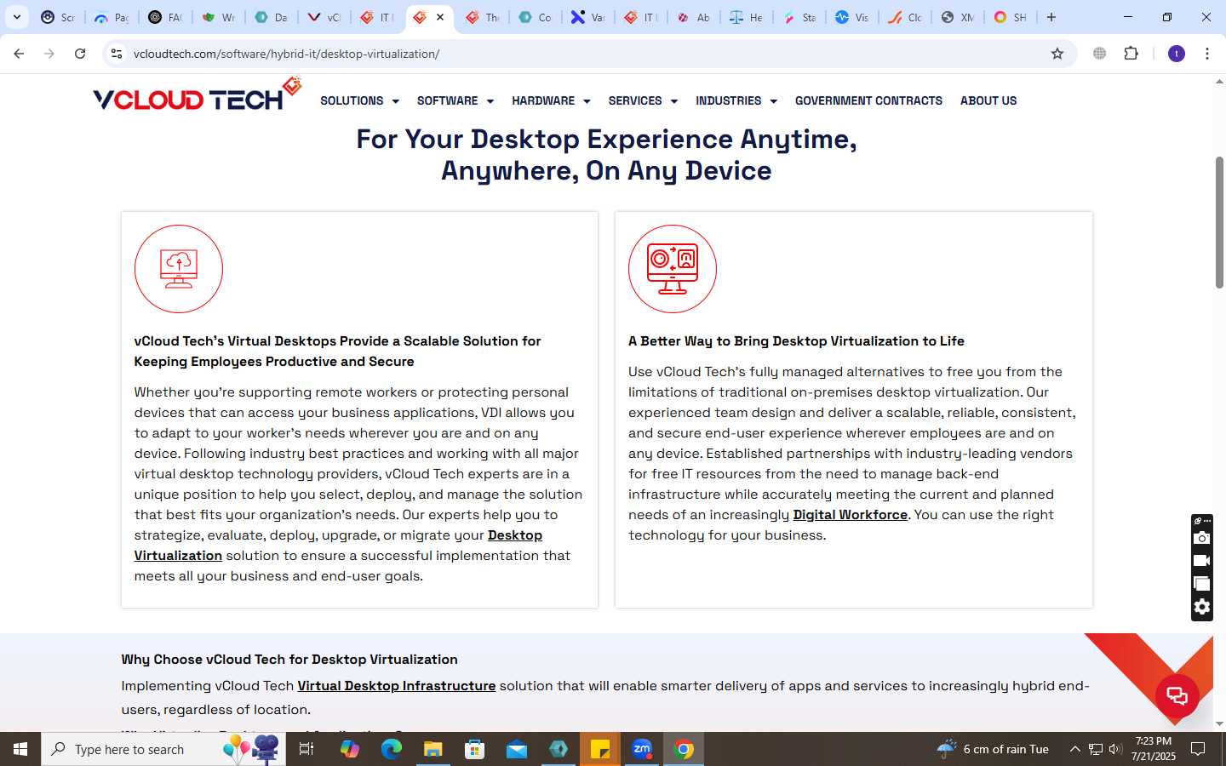This screenshot has height=766, width=1226.
Task: Open the Mail app from the taskbar
Action: (516, 749)
